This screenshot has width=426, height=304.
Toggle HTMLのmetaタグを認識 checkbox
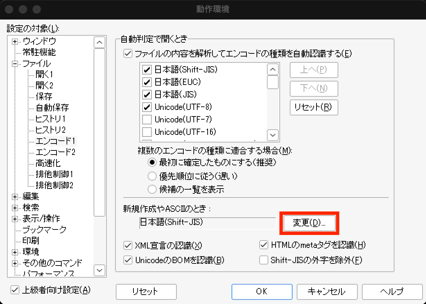[264, 245]
